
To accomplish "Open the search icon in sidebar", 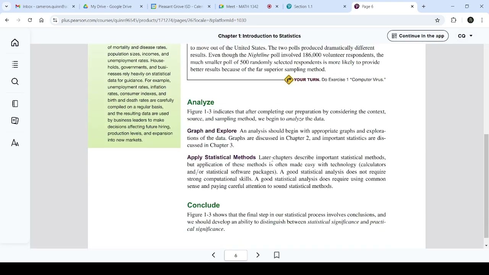I will point(15,81).
